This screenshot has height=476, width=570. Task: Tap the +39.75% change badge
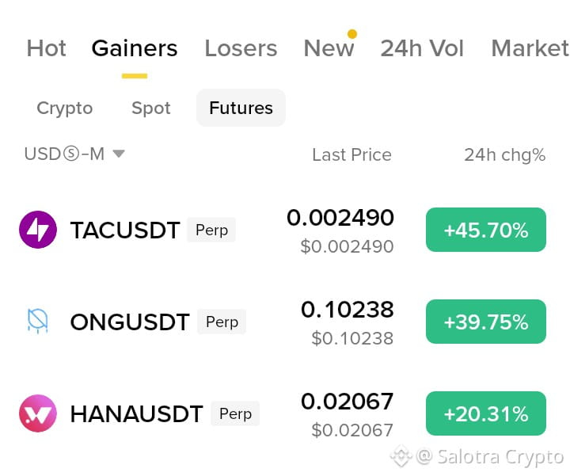pos(486,322)
